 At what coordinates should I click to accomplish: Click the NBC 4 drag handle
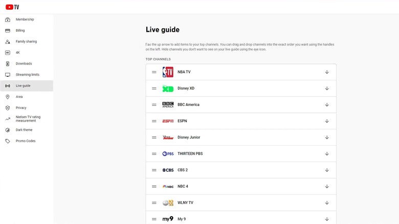pyautogui.click(x=154, y=186)
